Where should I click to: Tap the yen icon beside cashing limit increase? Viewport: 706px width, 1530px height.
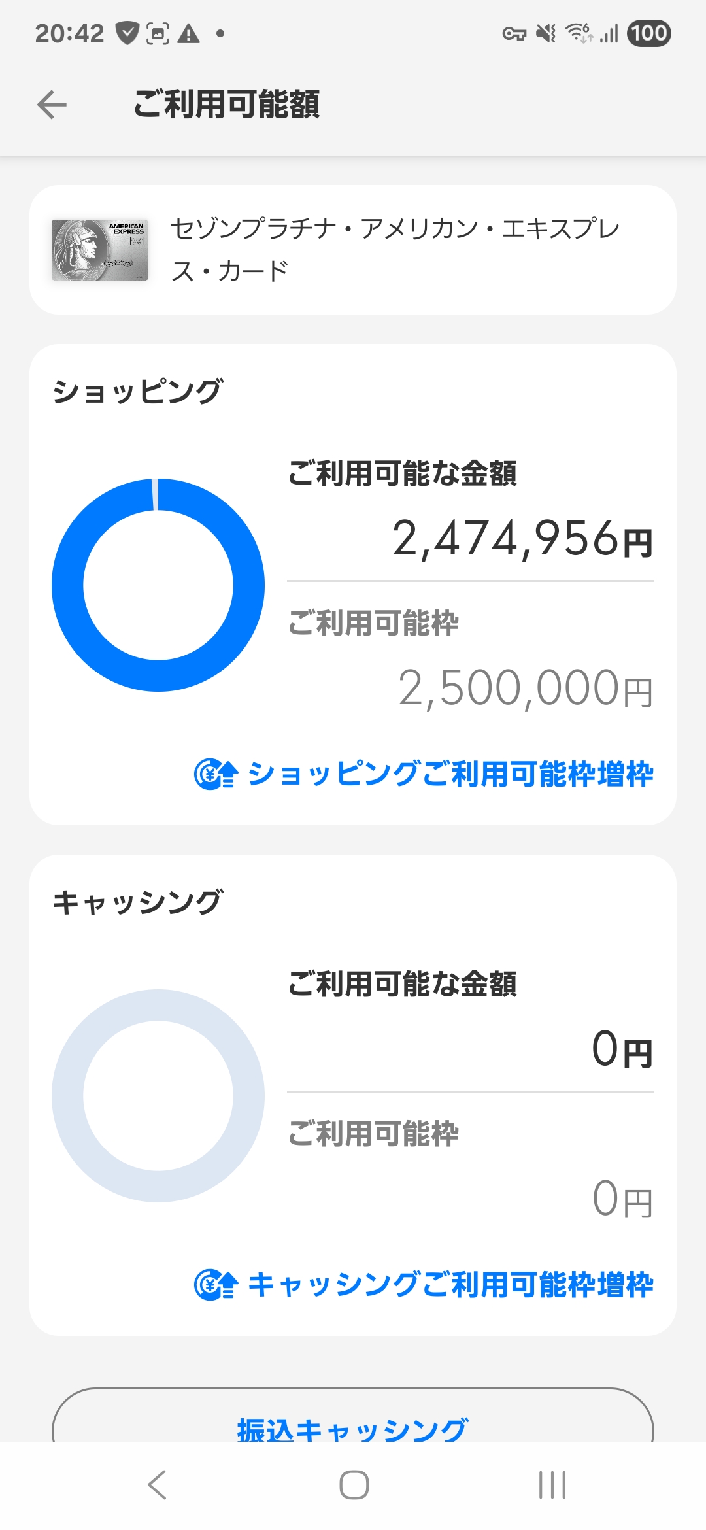pos(215,1285)
